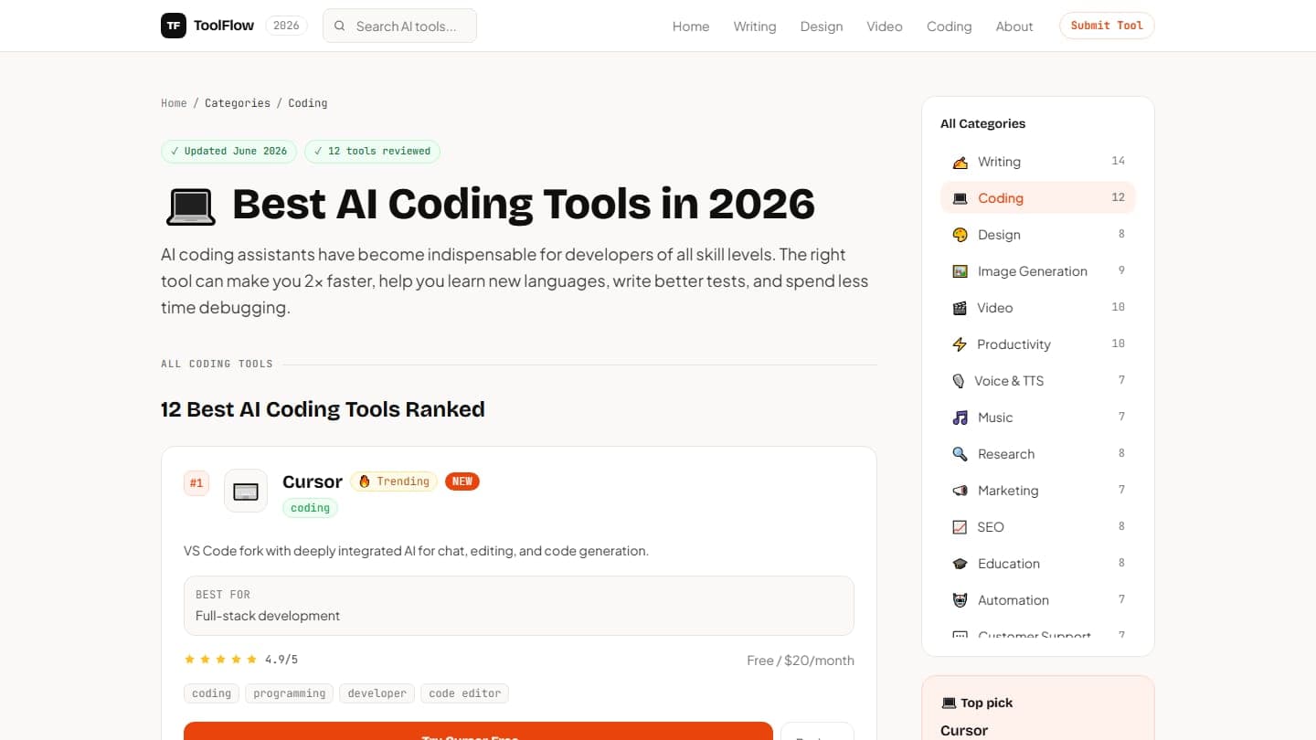Go to Design in top navigation
This screenshot has width=1316, height=740.
pyautogui.click(x=822, y=26)
